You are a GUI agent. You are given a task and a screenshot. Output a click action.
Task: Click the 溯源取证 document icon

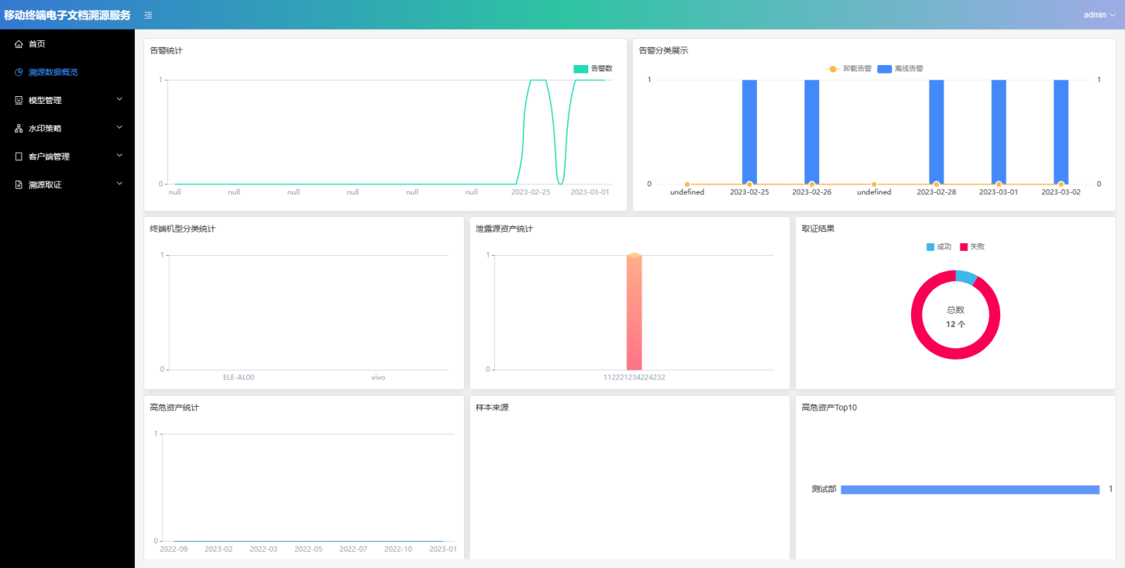point(19,184)
